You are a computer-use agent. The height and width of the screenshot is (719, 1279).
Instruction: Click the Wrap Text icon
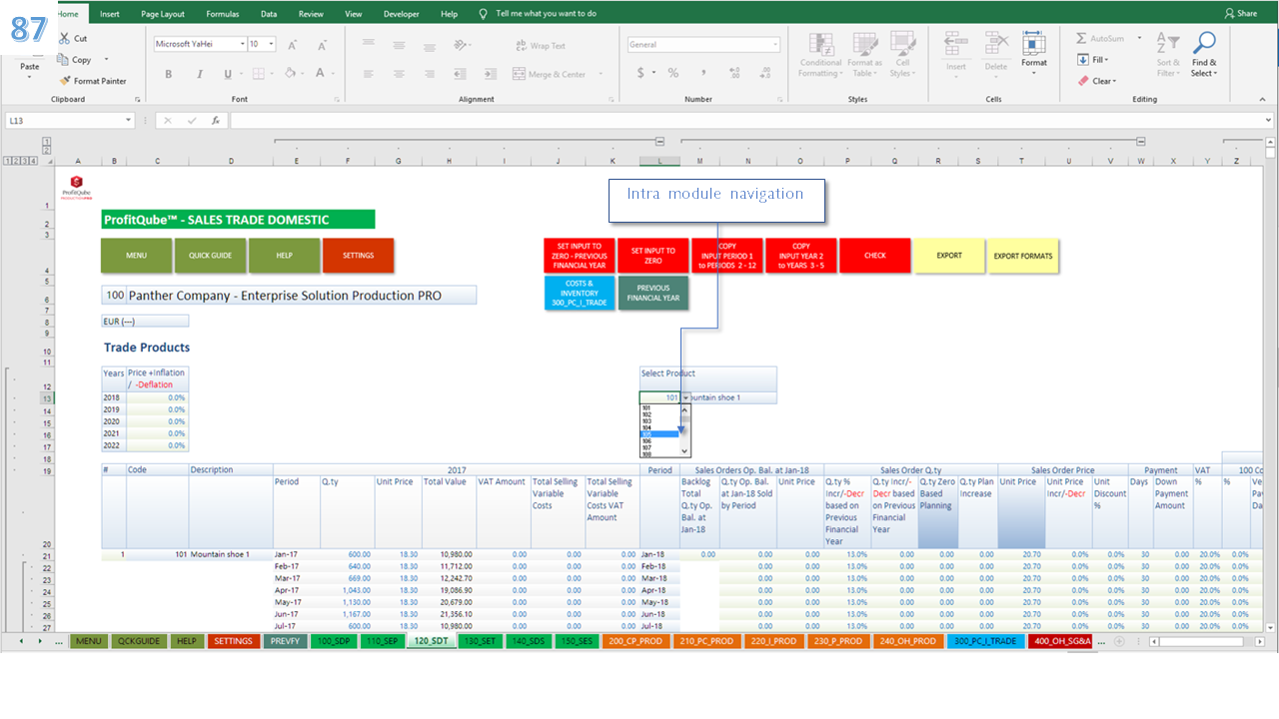point(522,46)
